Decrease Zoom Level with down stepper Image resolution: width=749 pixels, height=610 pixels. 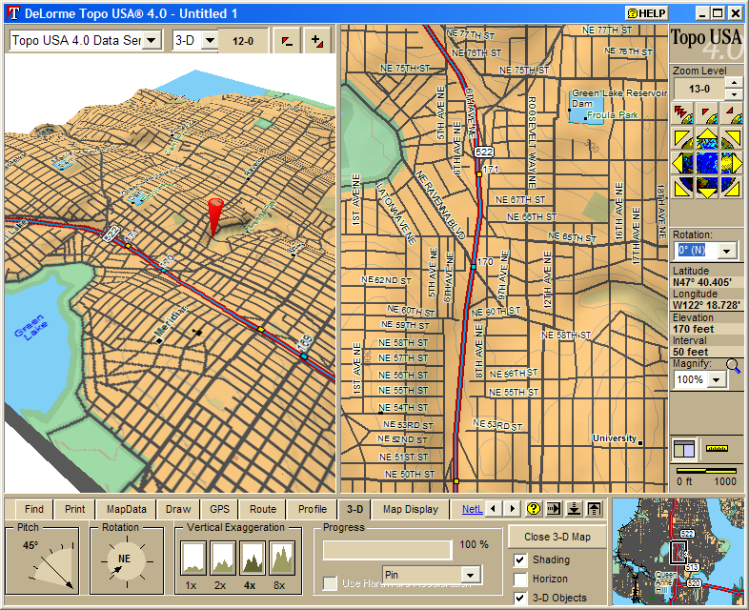[734, 94]
